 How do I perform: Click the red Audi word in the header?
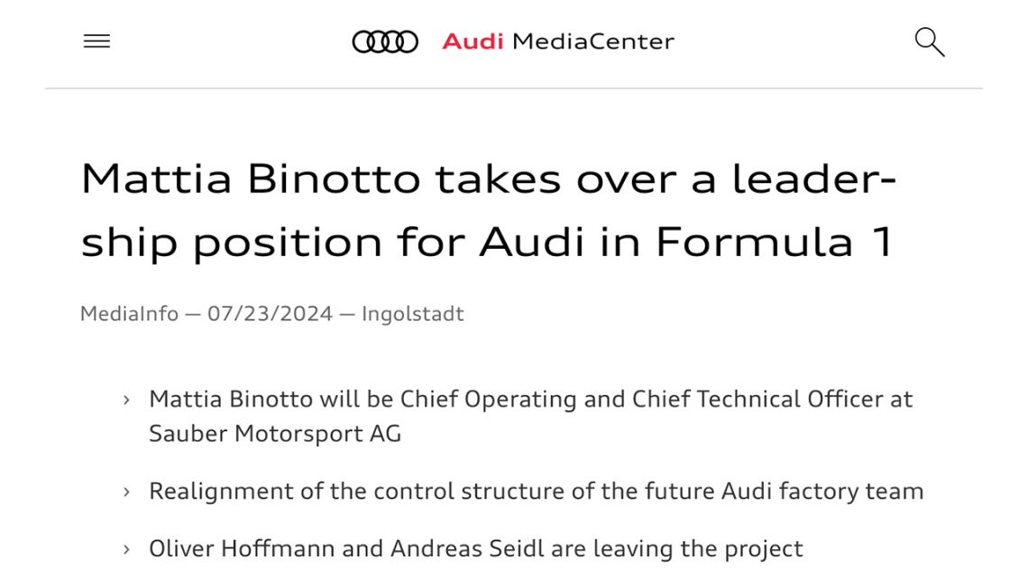point(473,41)
